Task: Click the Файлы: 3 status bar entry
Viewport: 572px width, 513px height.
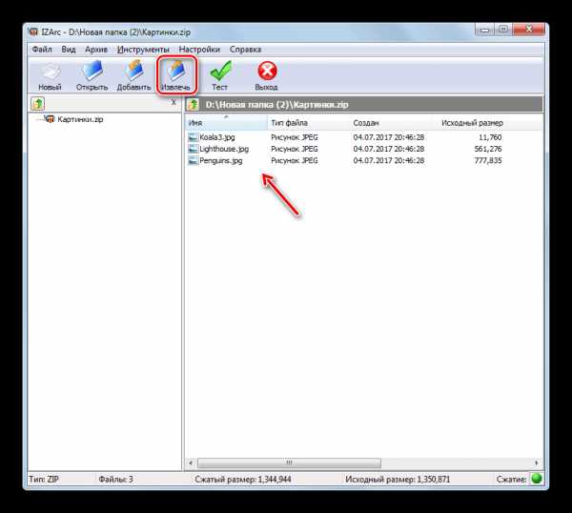Action: pyautogui.click(x=115, y=479)
